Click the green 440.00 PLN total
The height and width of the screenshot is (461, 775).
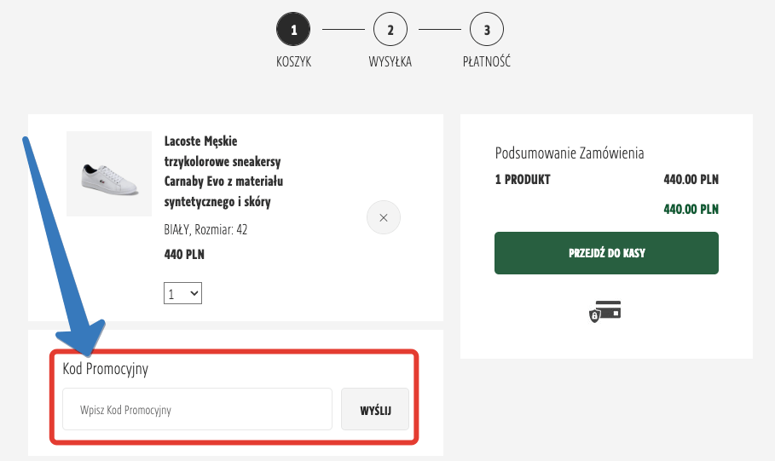[x=691, y=209]
